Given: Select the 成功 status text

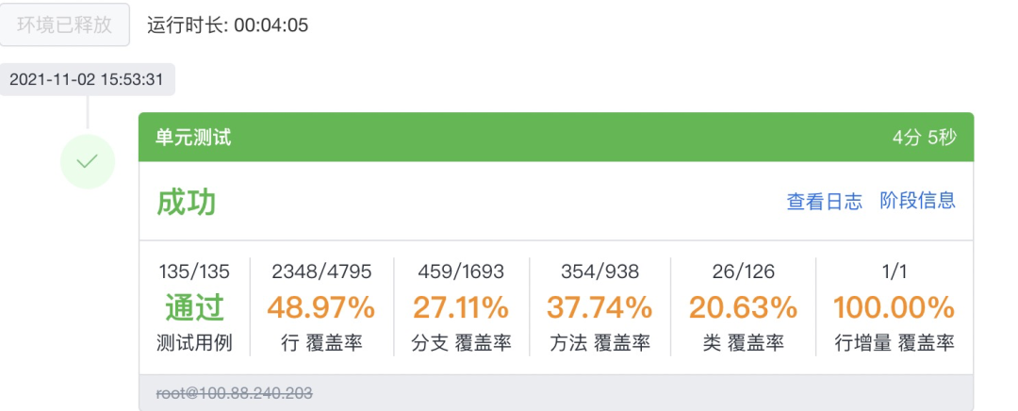Looking at the screenshot, I should pos(187,202).
